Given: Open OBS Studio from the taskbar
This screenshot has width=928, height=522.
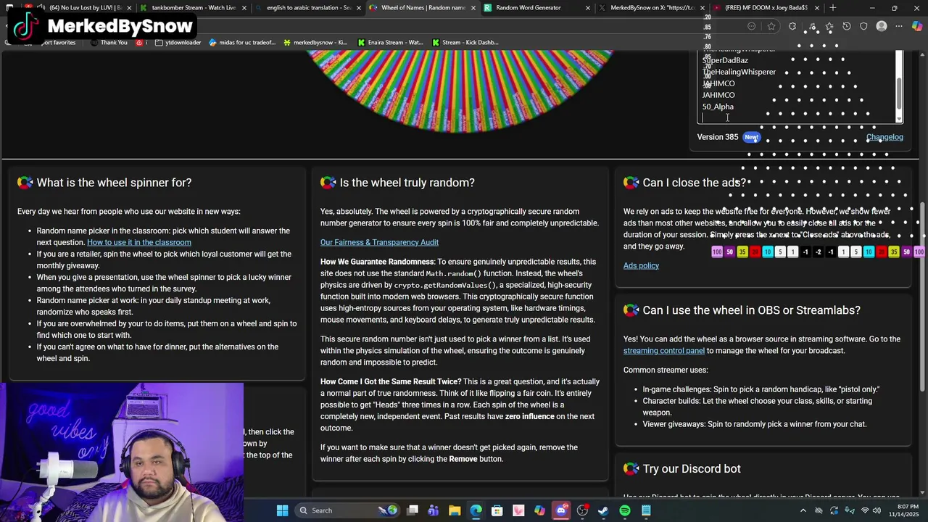Looking at the screenshot, I should tap(582, 510).
